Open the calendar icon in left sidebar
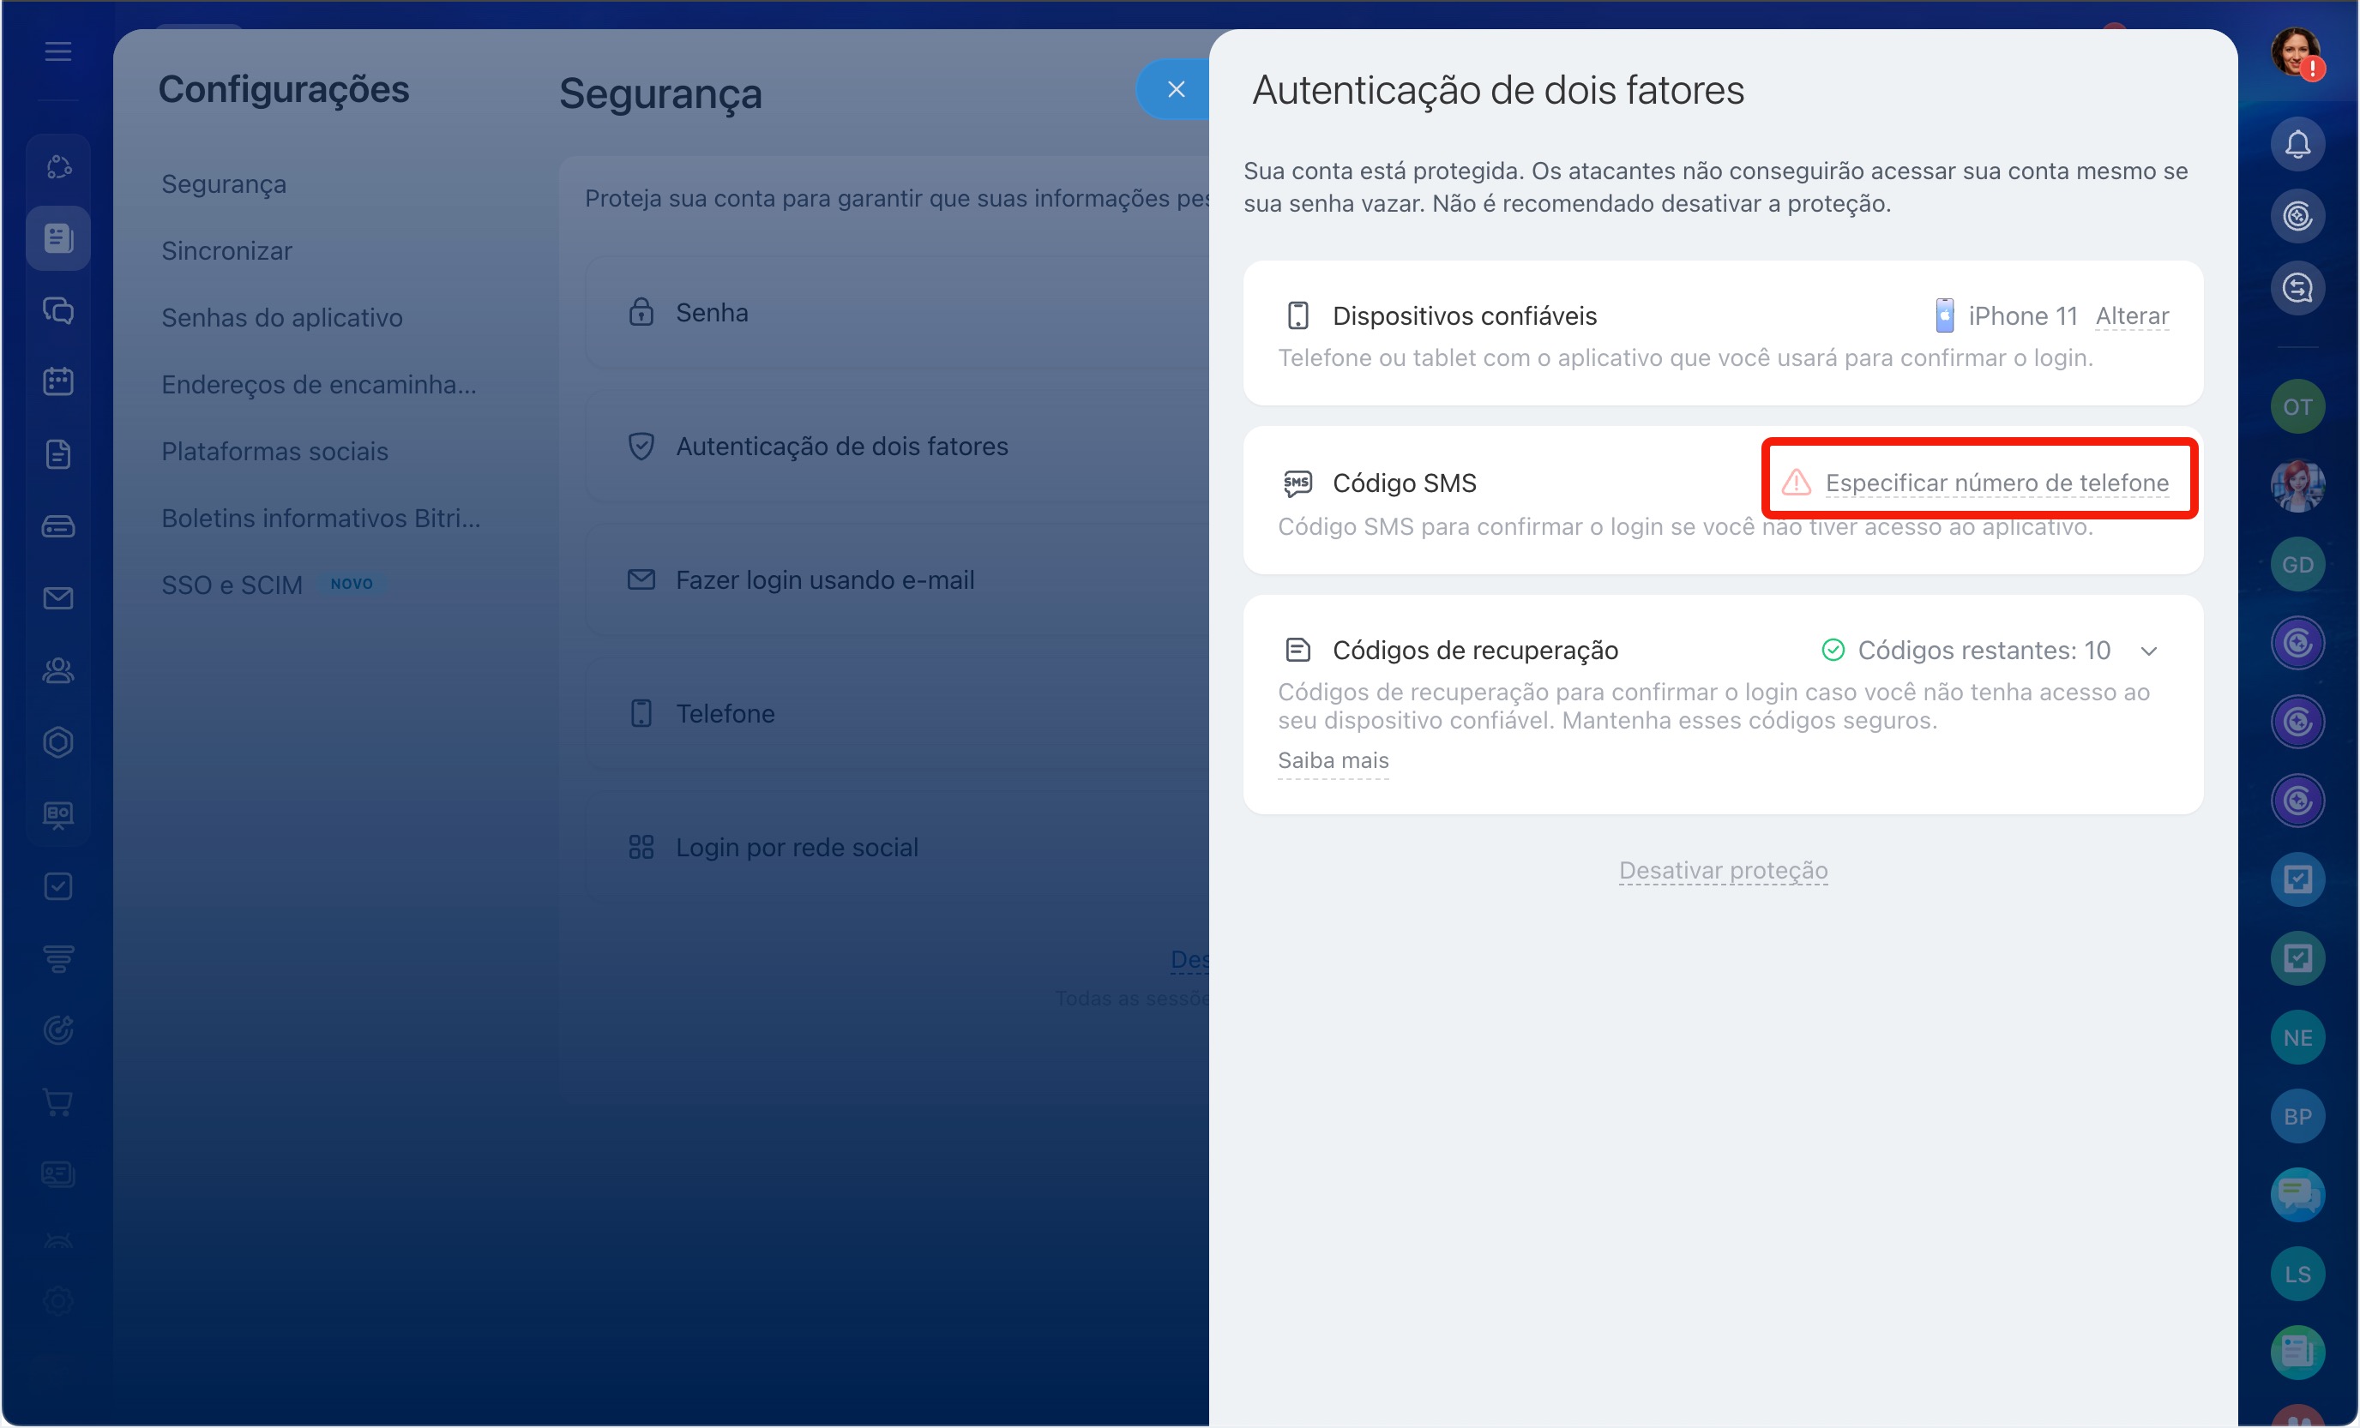This screenshot has height=1428, width=2360. (x=58, y=382)
